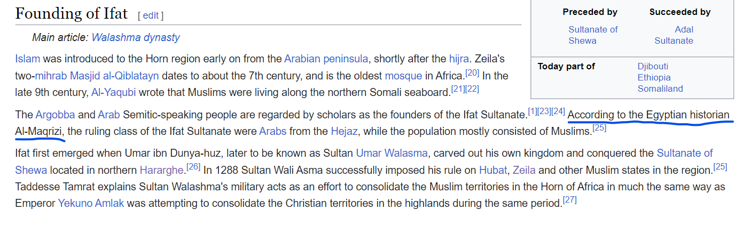
Task: Open the Yekuno Amlak link
Action: click(92, 204)
